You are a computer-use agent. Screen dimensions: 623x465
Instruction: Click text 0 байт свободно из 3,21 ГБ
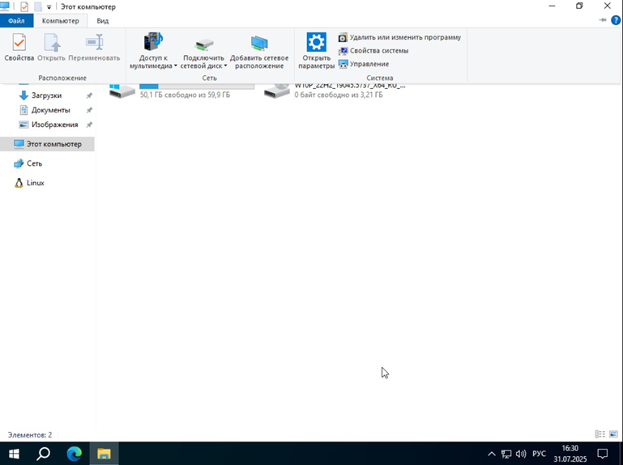click(x=339, y=95)
